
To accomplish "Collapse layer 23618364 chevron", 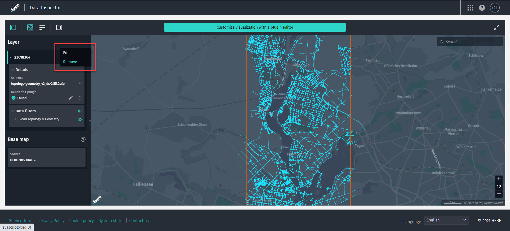I will click(x=11, y=57).
